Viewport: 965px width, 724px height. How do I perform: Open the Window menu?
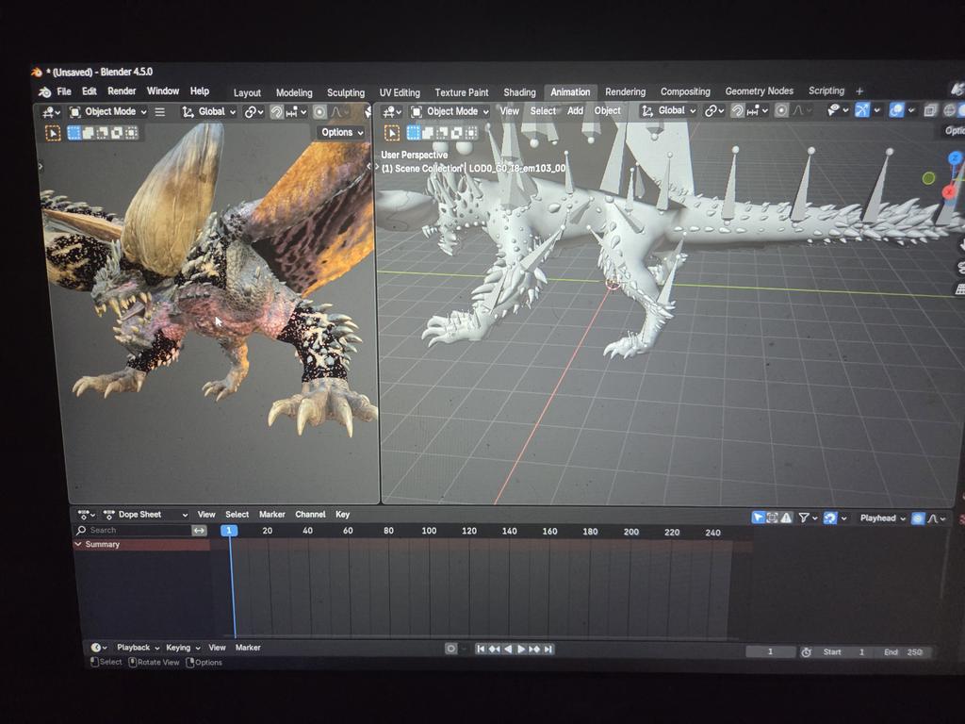click(x=162, y=91)
